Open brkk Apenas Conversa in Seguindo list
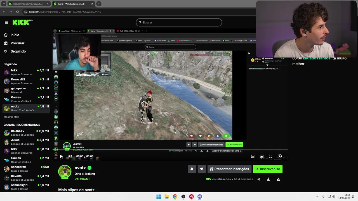The image size is (358, 201). pyautogui.click(x=26, y=72)
